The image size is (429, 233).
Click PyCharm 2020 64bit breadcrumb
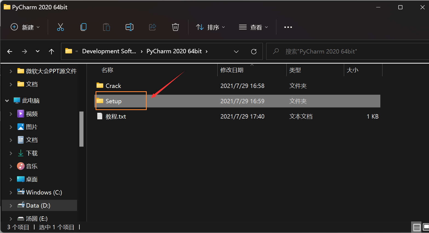(174, 51)
